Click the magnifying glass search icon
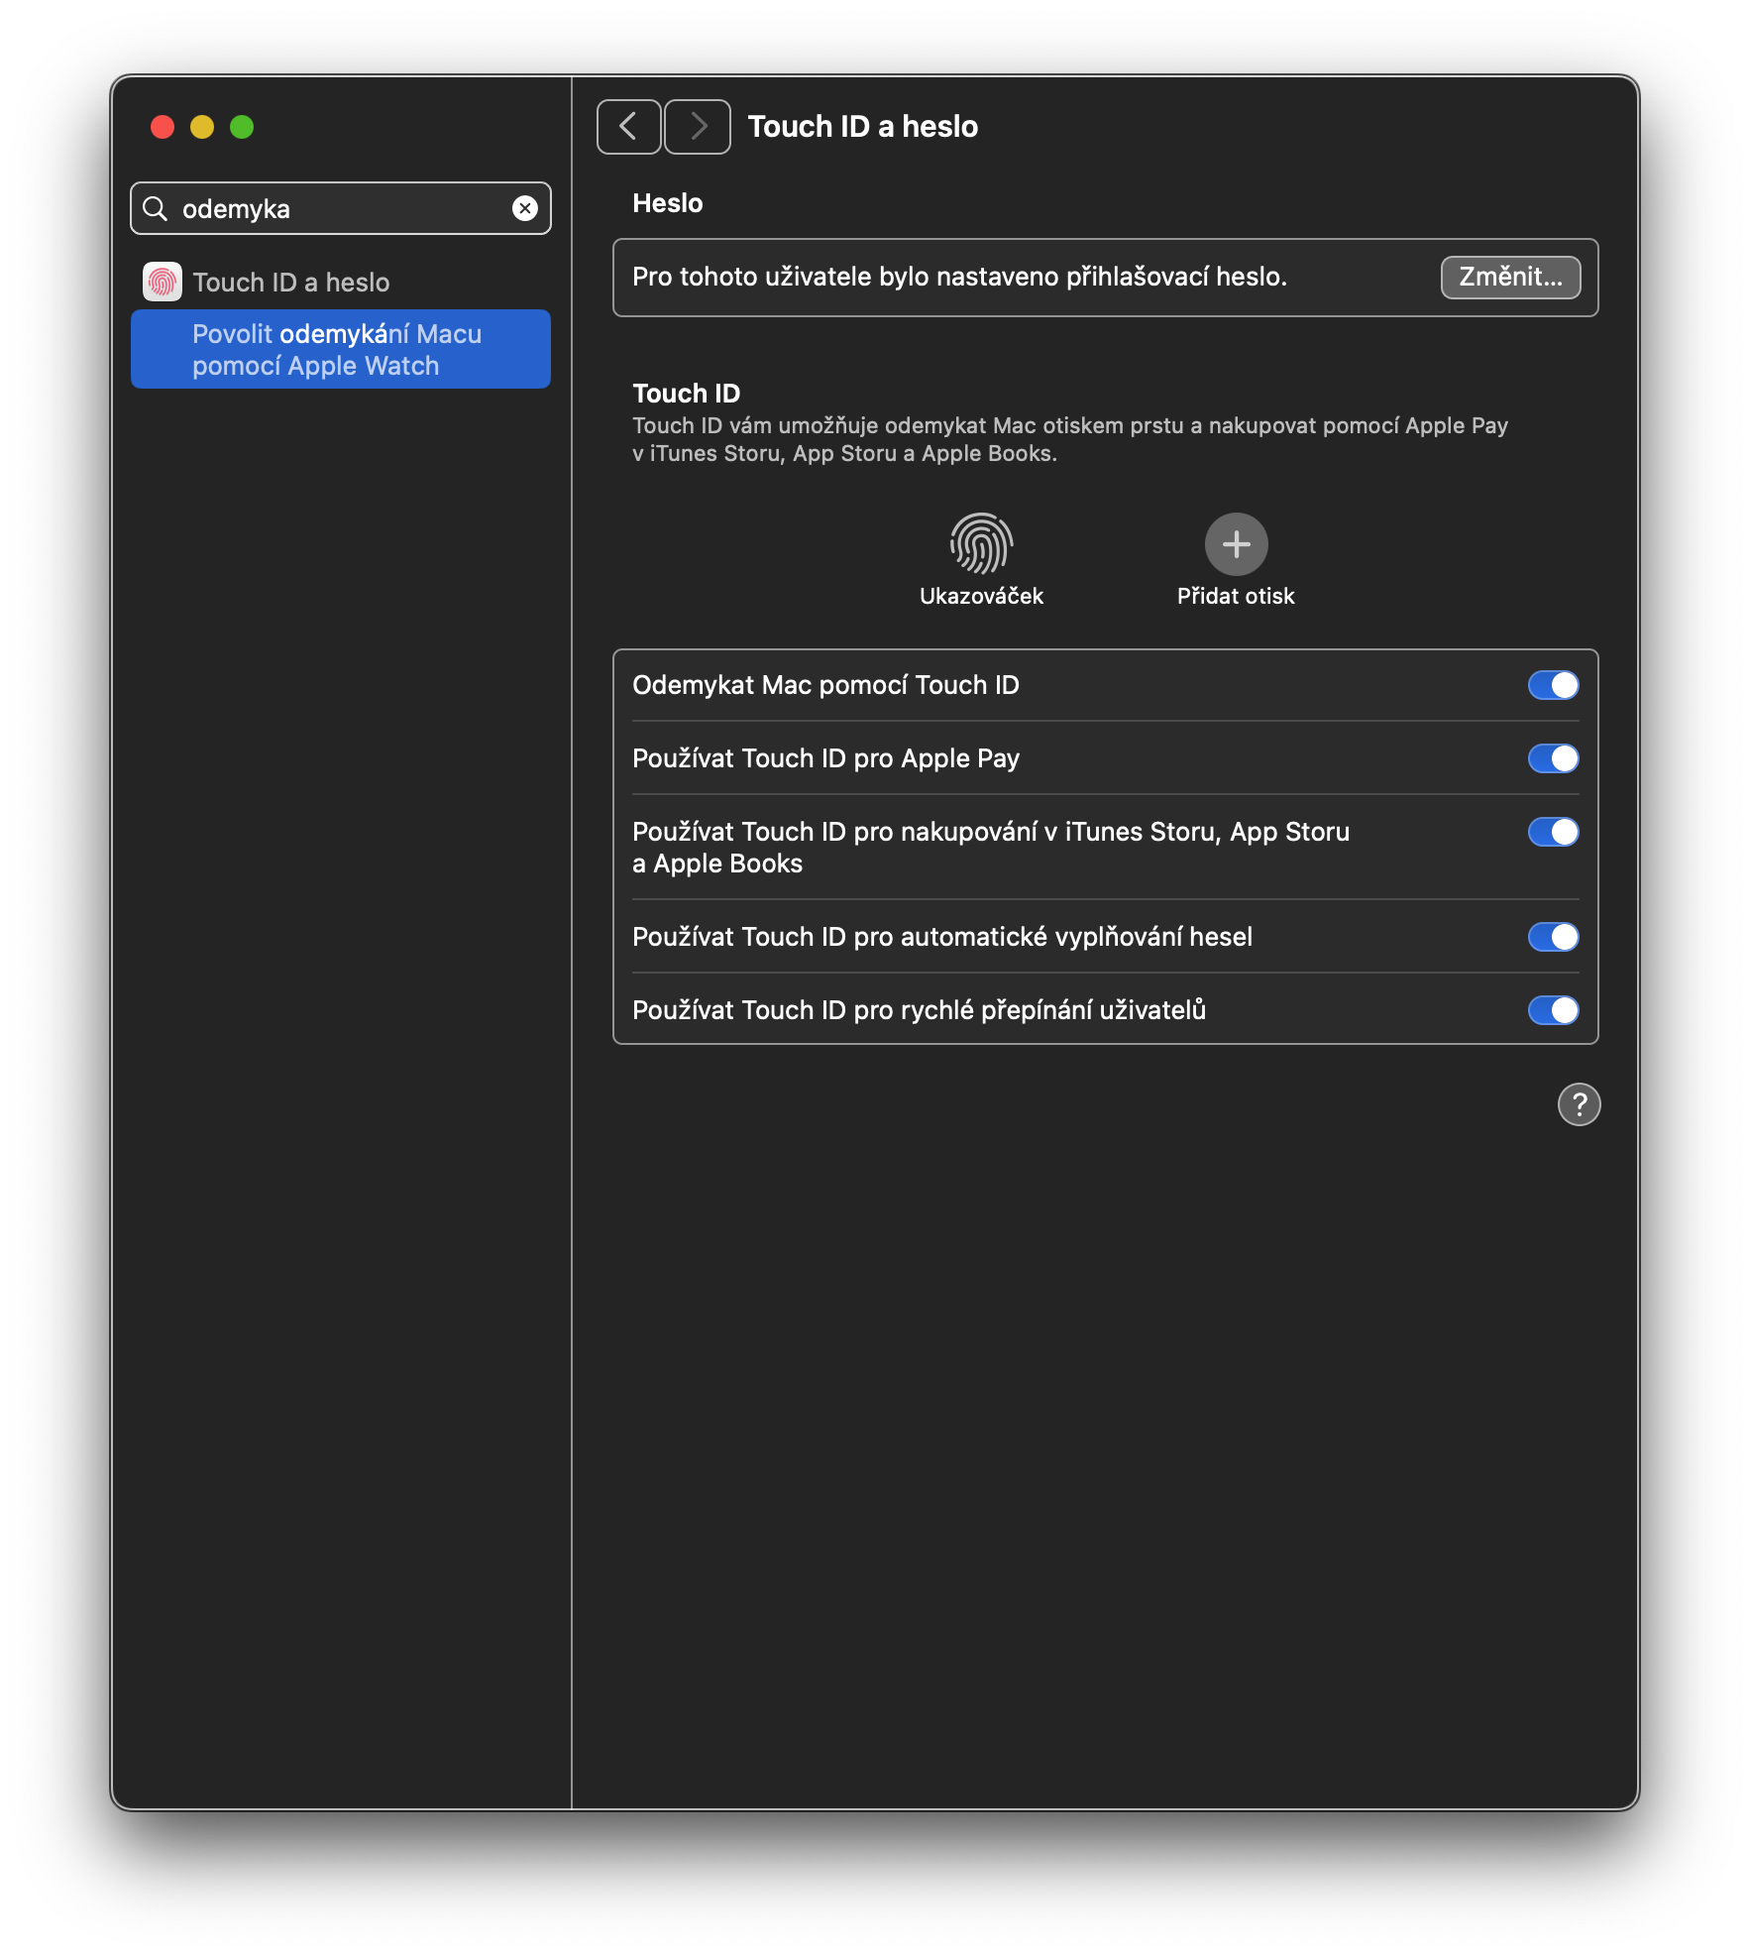The width and height of the screenshot is (1750, 1957). 156,208
